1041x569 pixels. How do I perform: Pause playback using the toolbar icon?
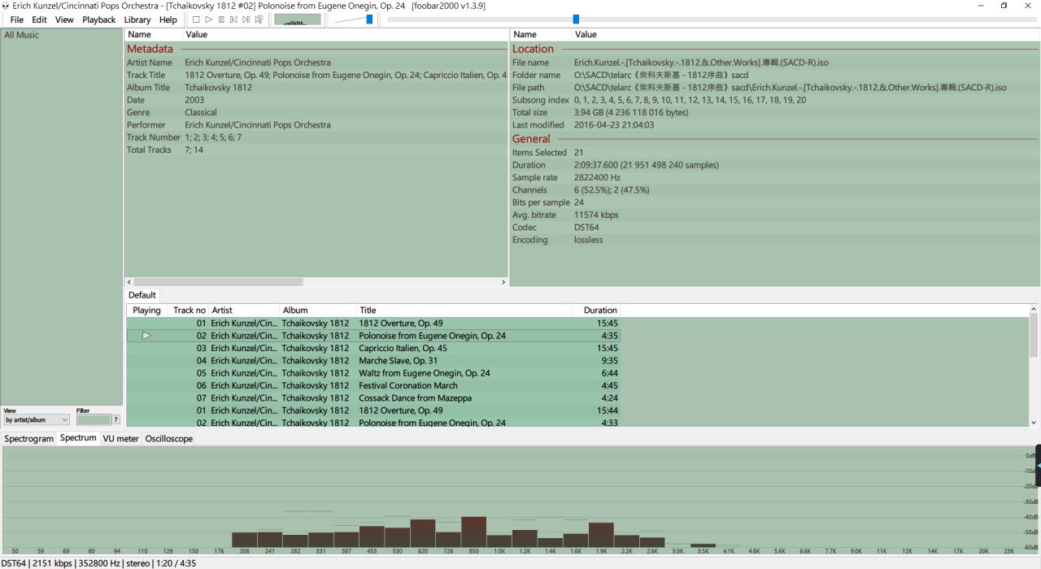pyautogui.click(x=221, y=20)
